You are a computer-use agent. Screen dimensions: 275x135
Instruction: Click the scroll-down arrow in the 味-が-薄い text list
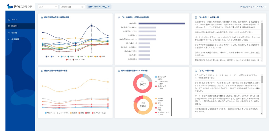tap(262, 60)
